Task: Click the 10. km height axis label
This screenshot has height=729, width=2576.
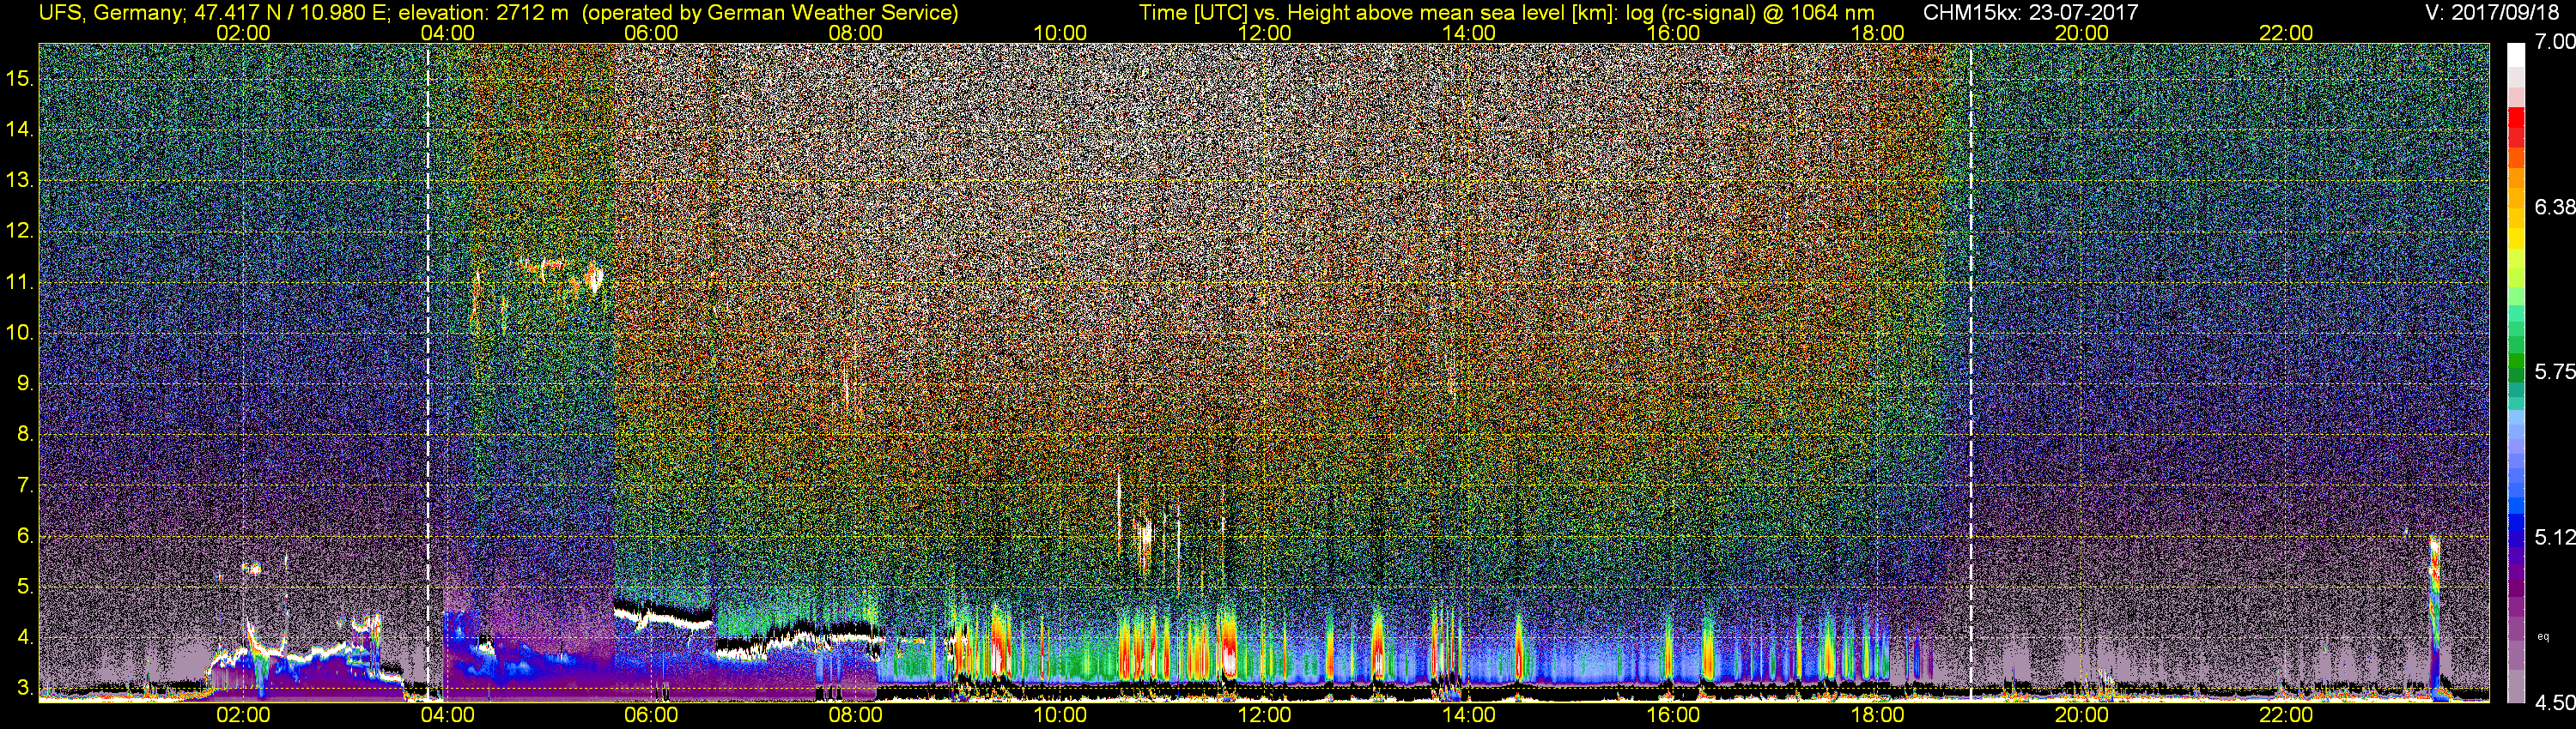Action: [x=19, y=333]
